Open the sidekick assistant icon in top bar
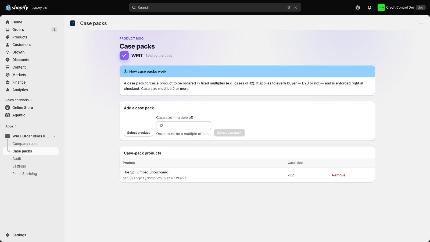 click(x=358, y=8)
